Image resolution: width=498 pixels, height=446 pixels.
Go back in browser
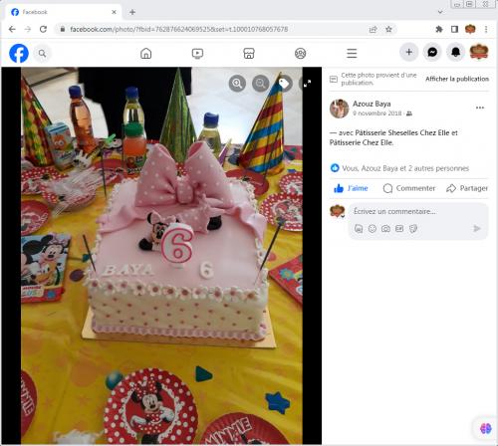click(x=12, y=29)
